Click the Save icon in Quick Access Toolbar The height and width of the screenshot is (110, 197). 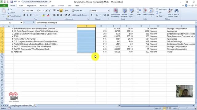pyautogui.click(x=11, y=2)
